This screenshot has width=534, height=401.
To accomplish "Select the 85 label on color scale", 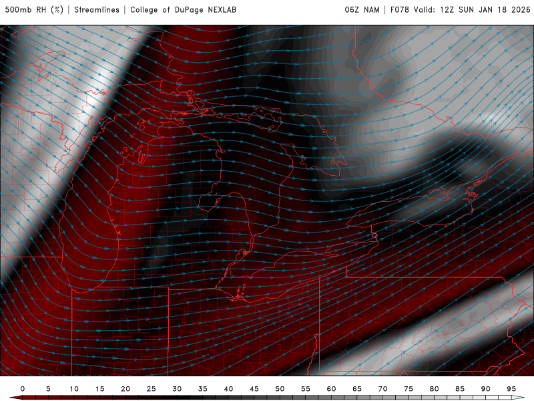I will click(x=460, y=389).
